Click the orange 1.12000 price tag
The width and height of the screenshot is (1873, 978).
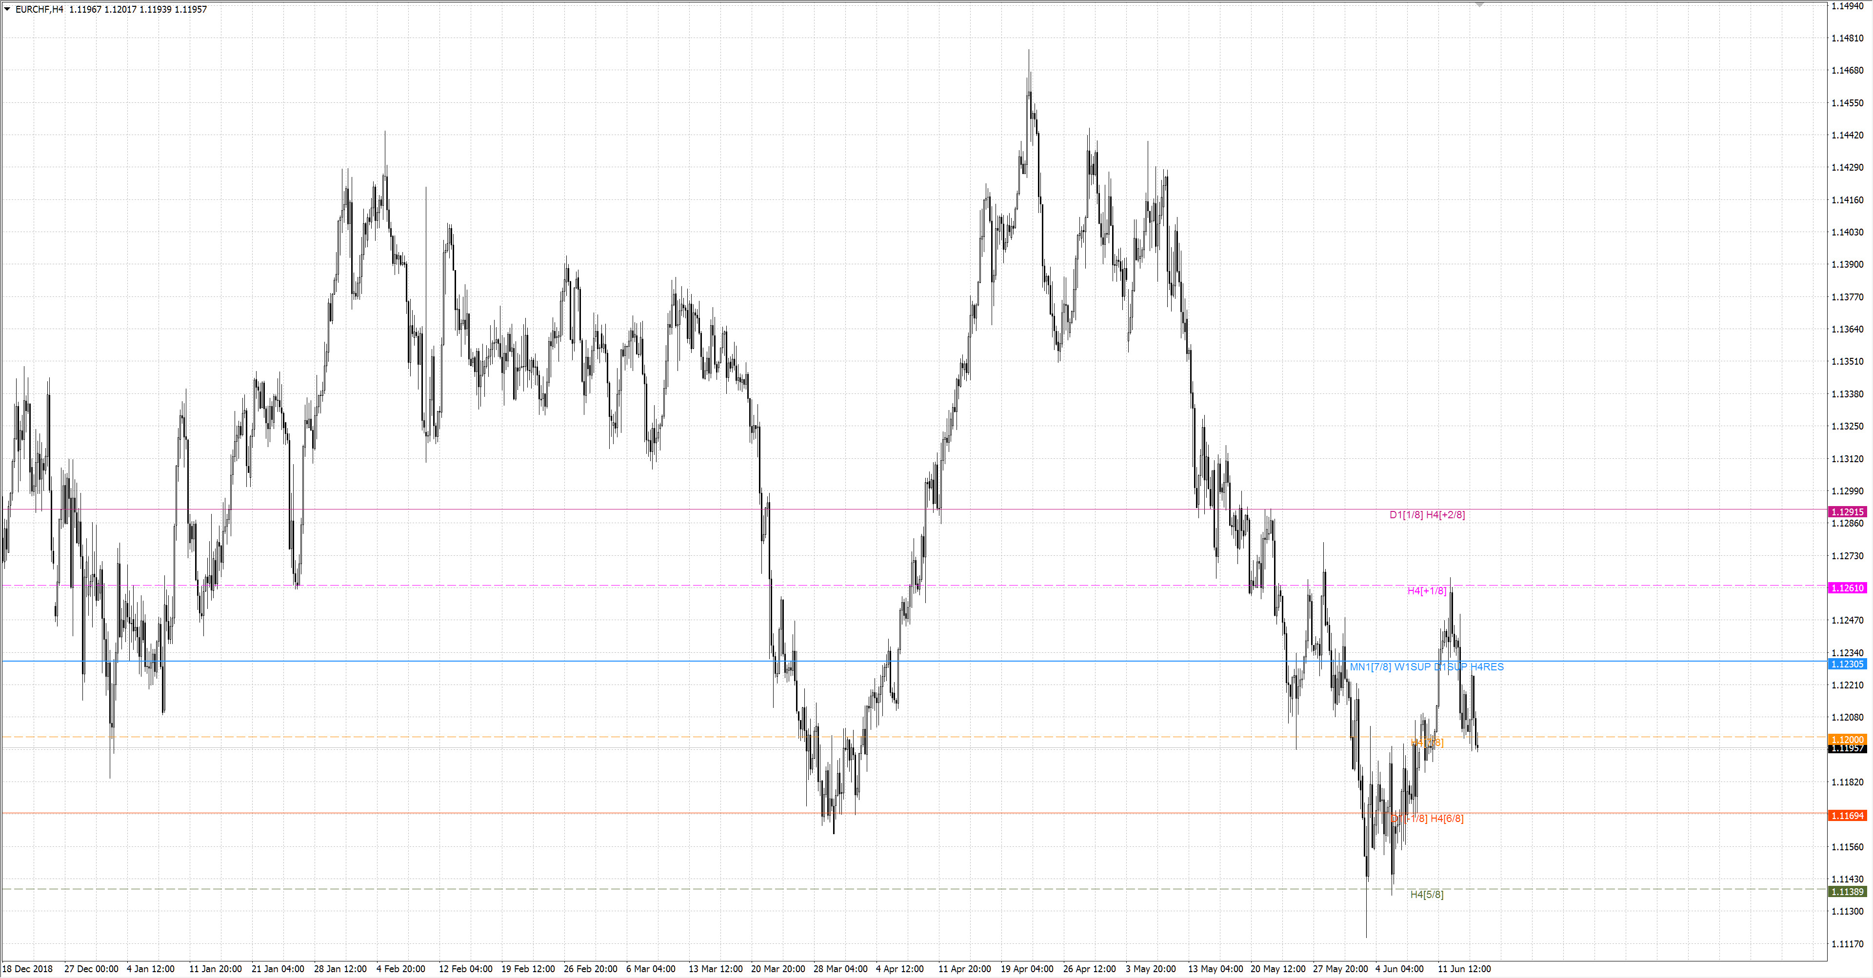[1847, 739]
